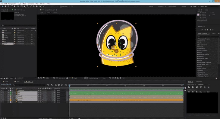Hide layer 1 with its eye icon
Screen dimensions: 220x119
[2, 90]
